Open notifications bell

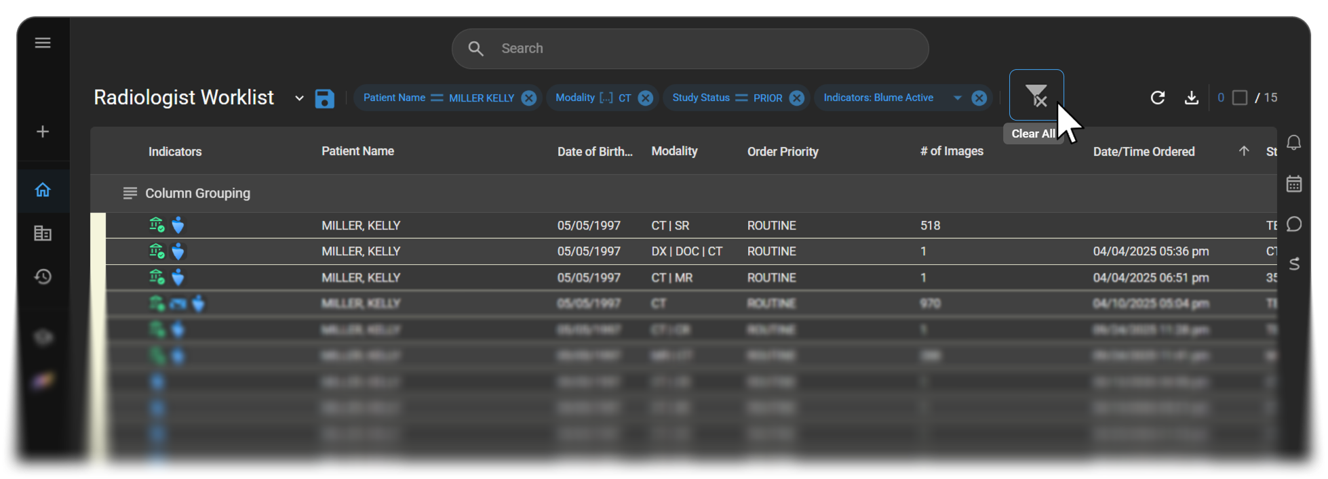pyautogui.click(x=1294, y=142)
